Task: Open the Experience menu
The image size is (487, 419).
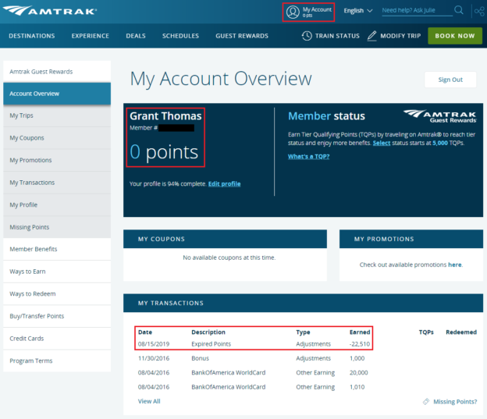Action: [91, 36]
